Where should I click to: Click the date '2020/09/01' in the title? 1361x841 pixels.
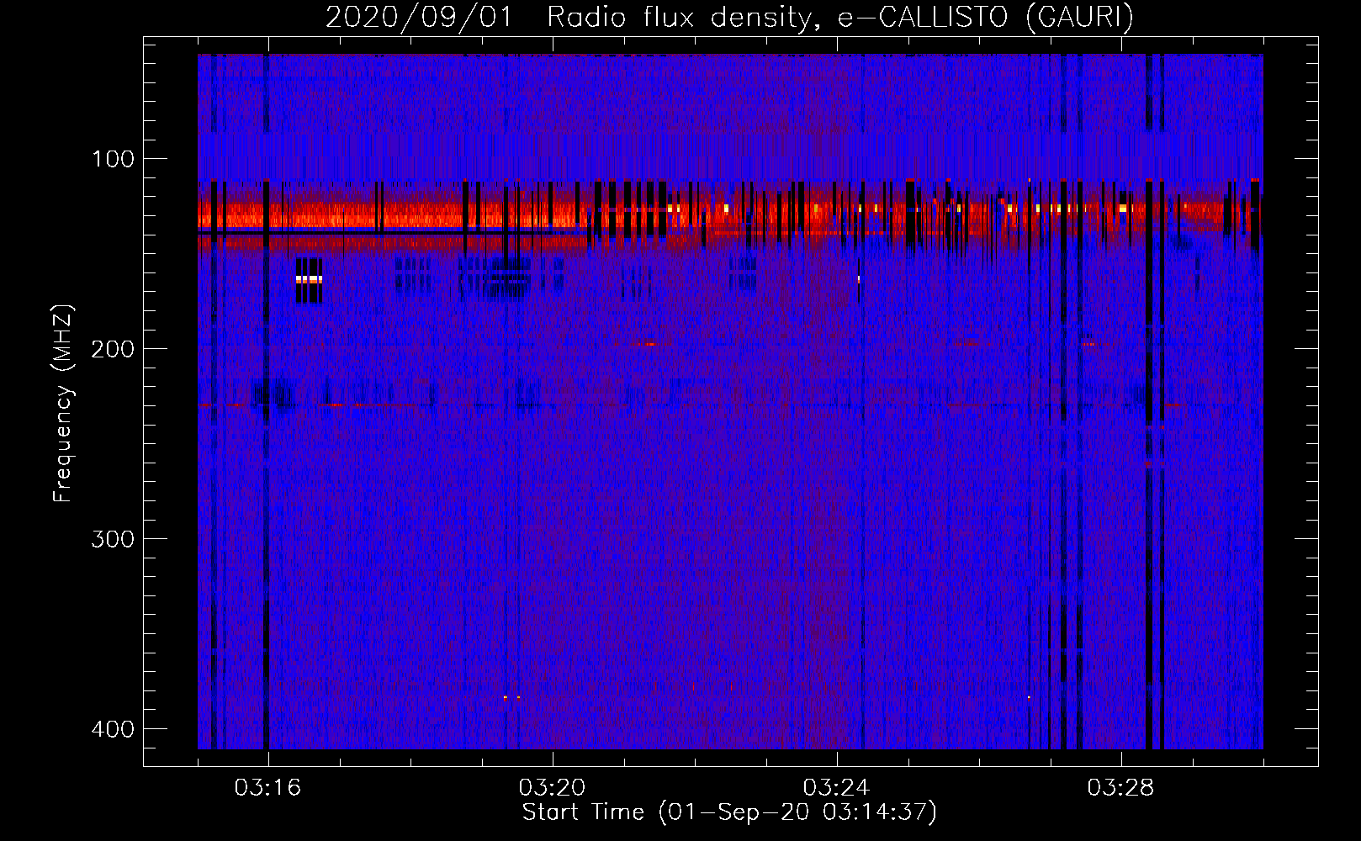(x=419, y=17)
